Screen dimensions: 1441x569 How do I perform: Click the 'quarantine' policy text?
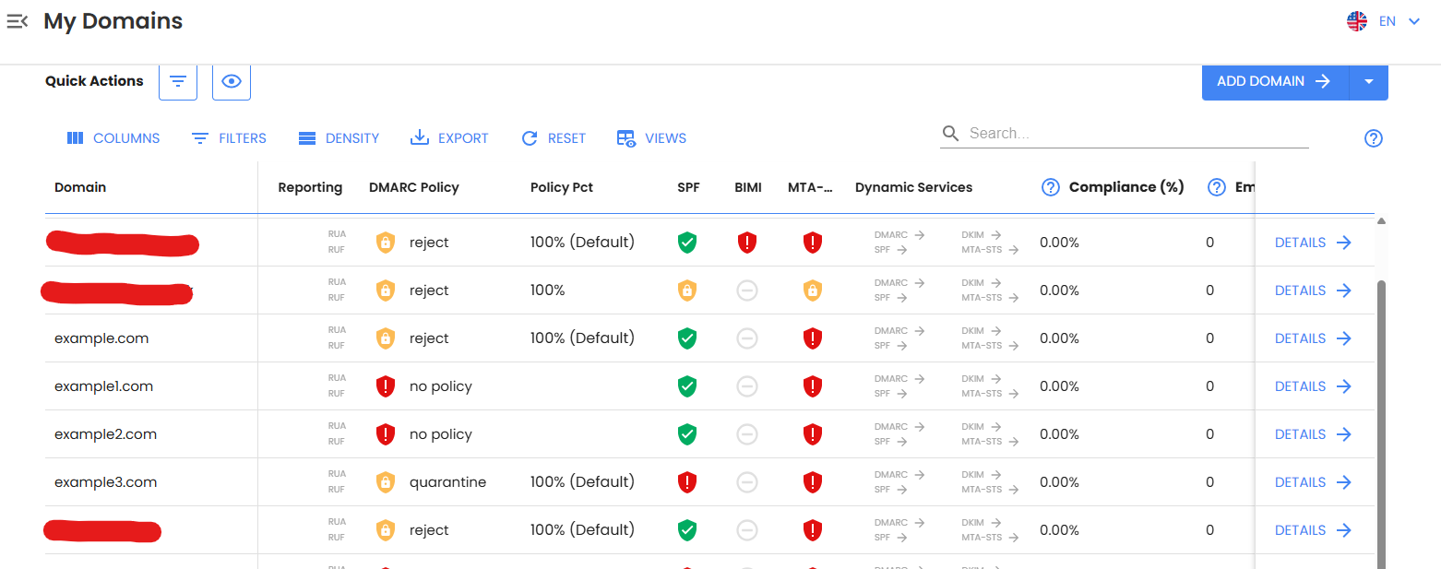[x=447, y=482]
